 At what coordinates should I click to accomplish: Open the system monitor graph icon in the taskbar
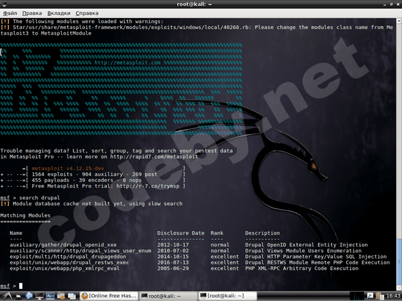(x=50, y=296)
